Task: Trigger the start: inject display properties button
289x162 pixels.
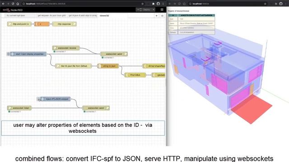Action: point(8,54)
